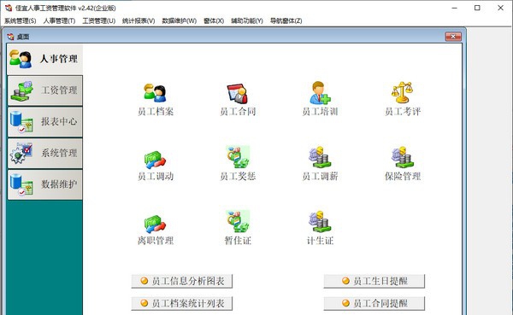Viewport: 513px width, 315px height.
Task: Open the 统计报表(V) menu
Action: (139, 20)
